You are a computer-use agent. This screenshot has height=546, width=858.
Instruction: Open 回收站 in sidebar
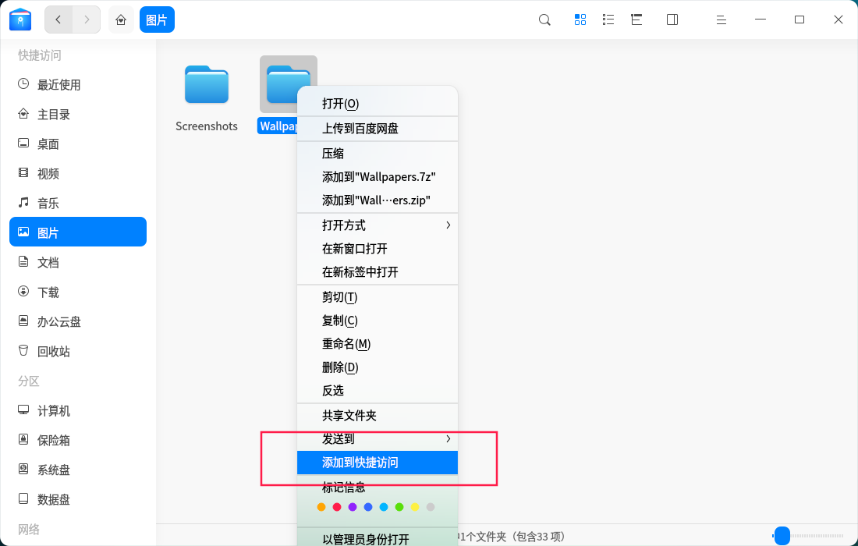click(78, 351)
